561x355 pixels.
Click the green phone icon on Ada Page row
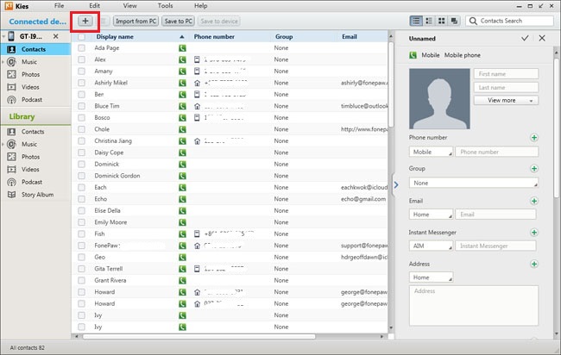click(x=182, y=48)
